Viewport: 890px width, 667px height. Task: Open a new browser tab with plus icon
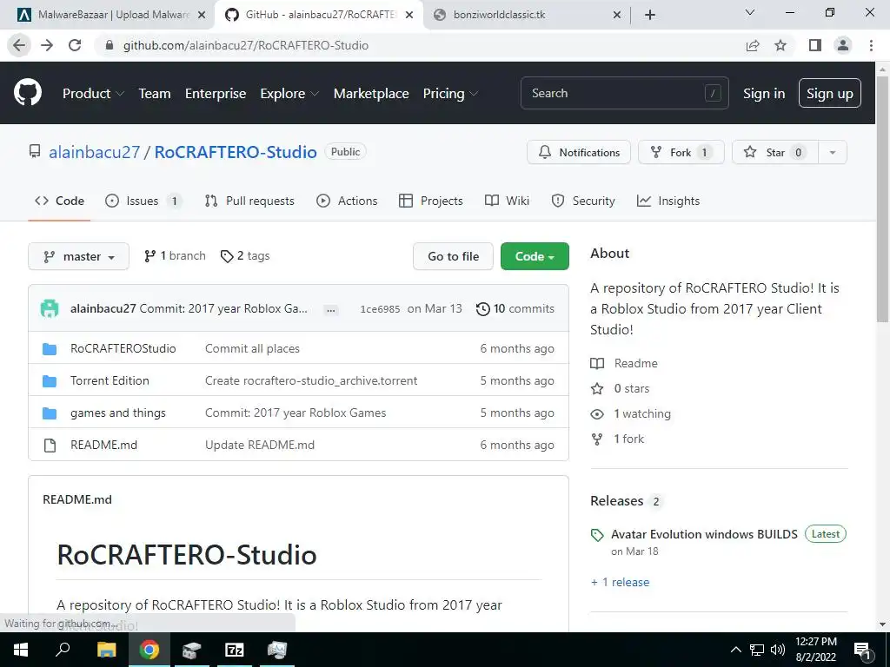[650, 15]
